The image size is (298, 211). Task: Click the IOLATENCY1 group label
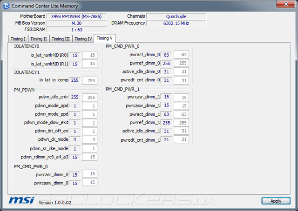click(x=27, y=73)
